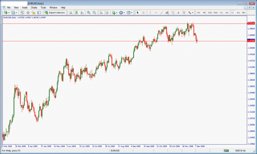
Task: Restore the inner chart window
Action: click(x=250, y=8)
